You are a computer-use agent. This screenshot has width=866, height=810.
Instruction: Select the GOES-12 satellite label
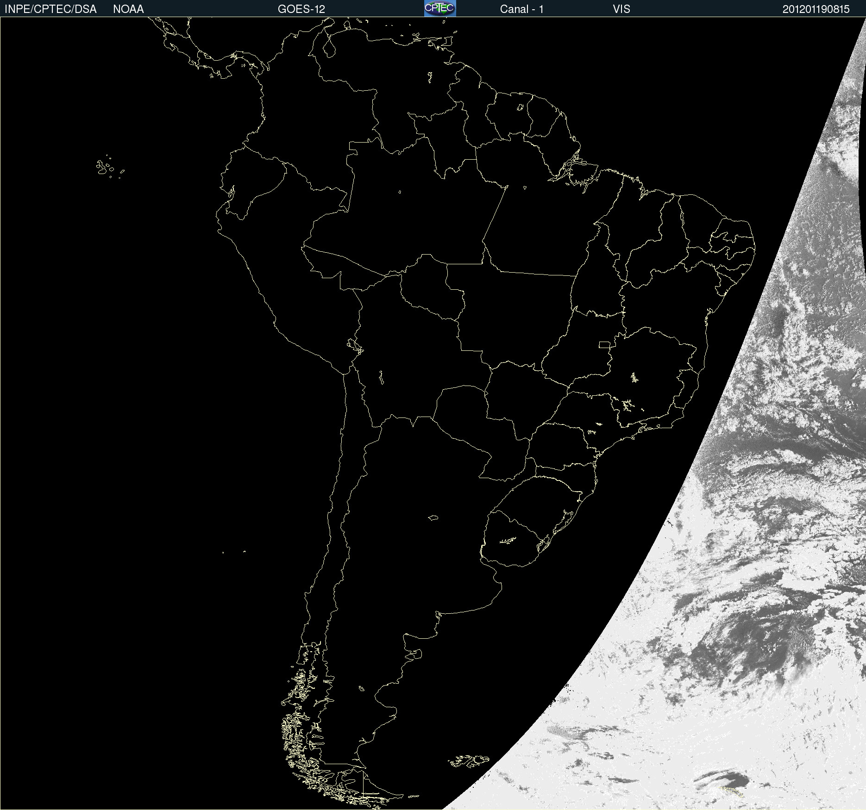[301, 9]
